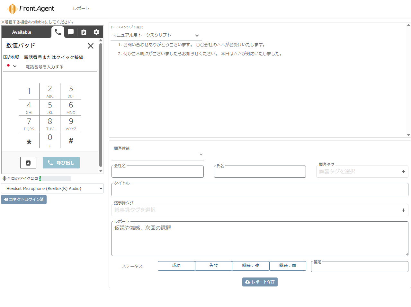Expand the country/region flag dropdown

click(x=12, y=66)
